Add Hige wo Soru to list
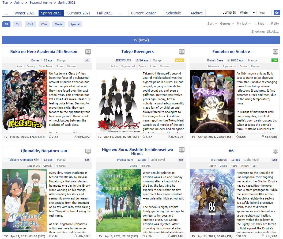283x239 pixels. click(181, 160)
